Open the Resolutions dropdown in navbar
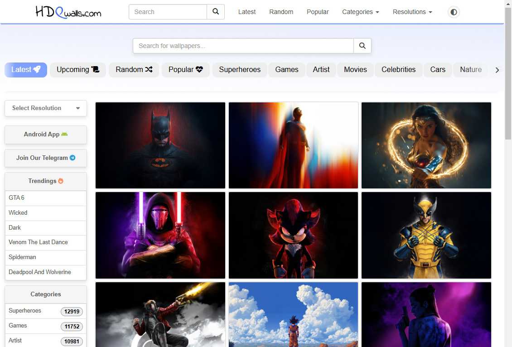 coord(412,12)
